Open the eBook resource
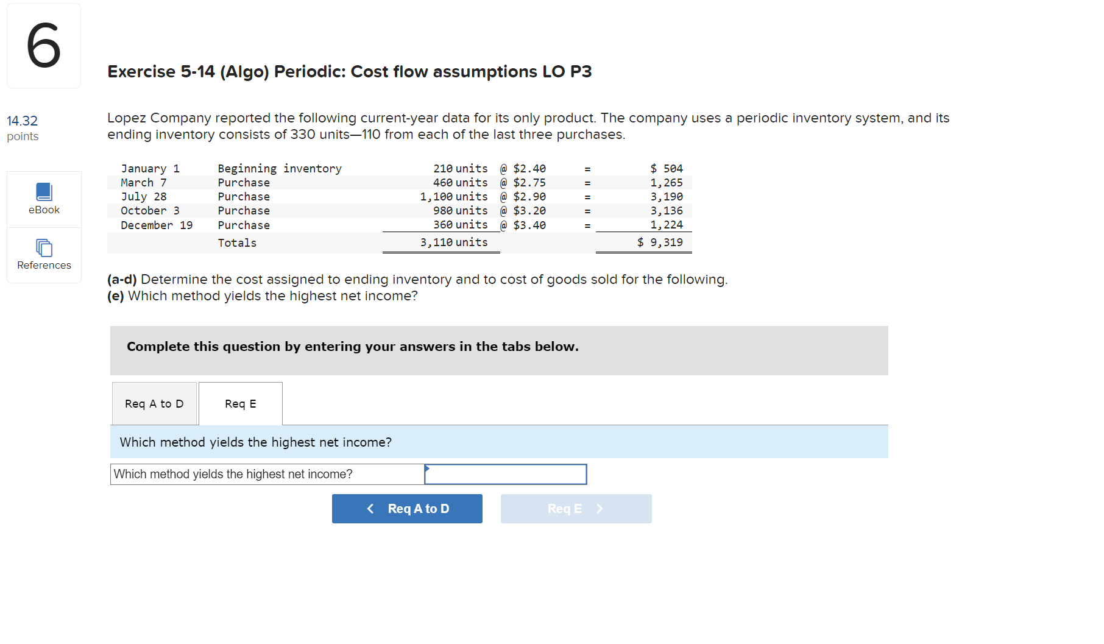 [x=43, y=199]
